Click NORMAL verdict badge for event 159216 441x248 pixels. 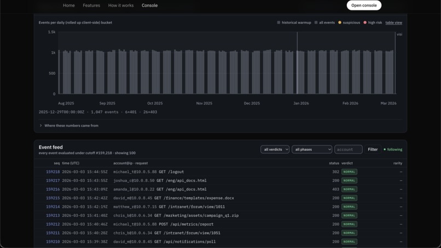pos(349,189)
